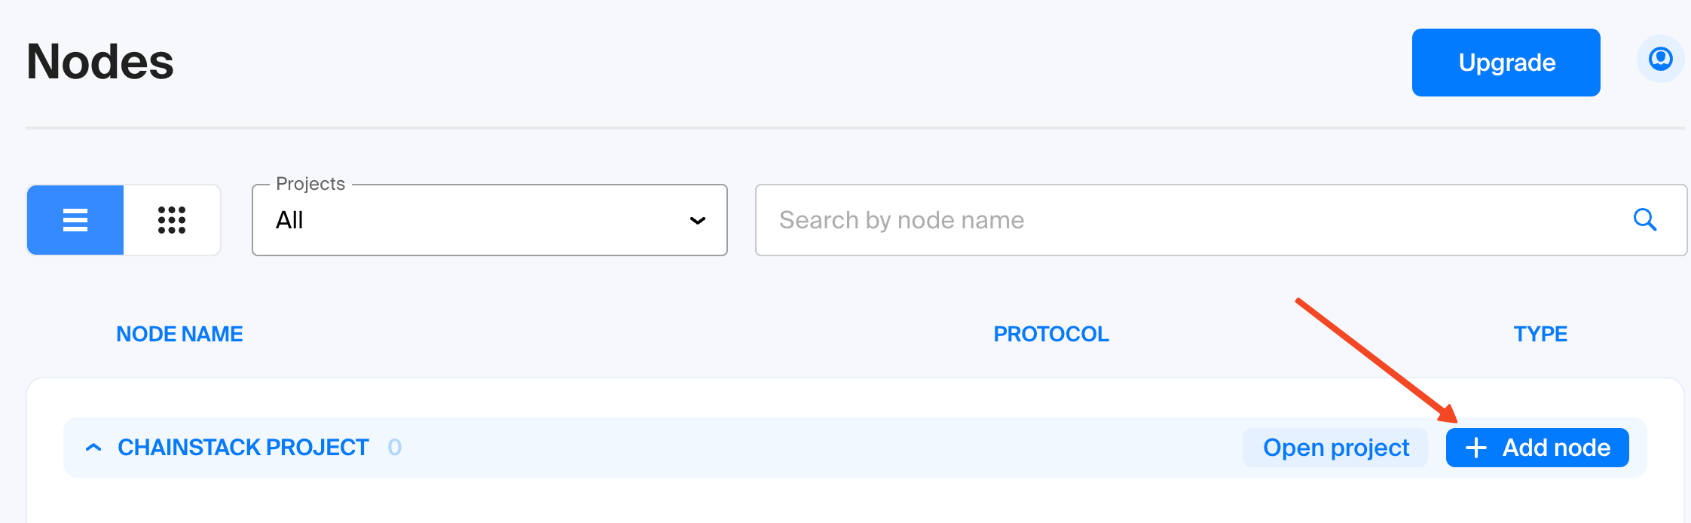Click the Nodes page heading
This screenshot has width=1691, height=523.
pyautogui.click(x=100, y=62)
